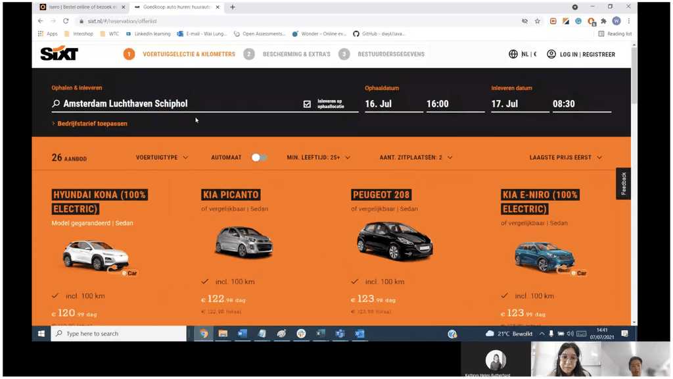Viewport: 673px width, 379px height.
Task: Show hidden system tray icons chevron
Action: tap(542, 334)
